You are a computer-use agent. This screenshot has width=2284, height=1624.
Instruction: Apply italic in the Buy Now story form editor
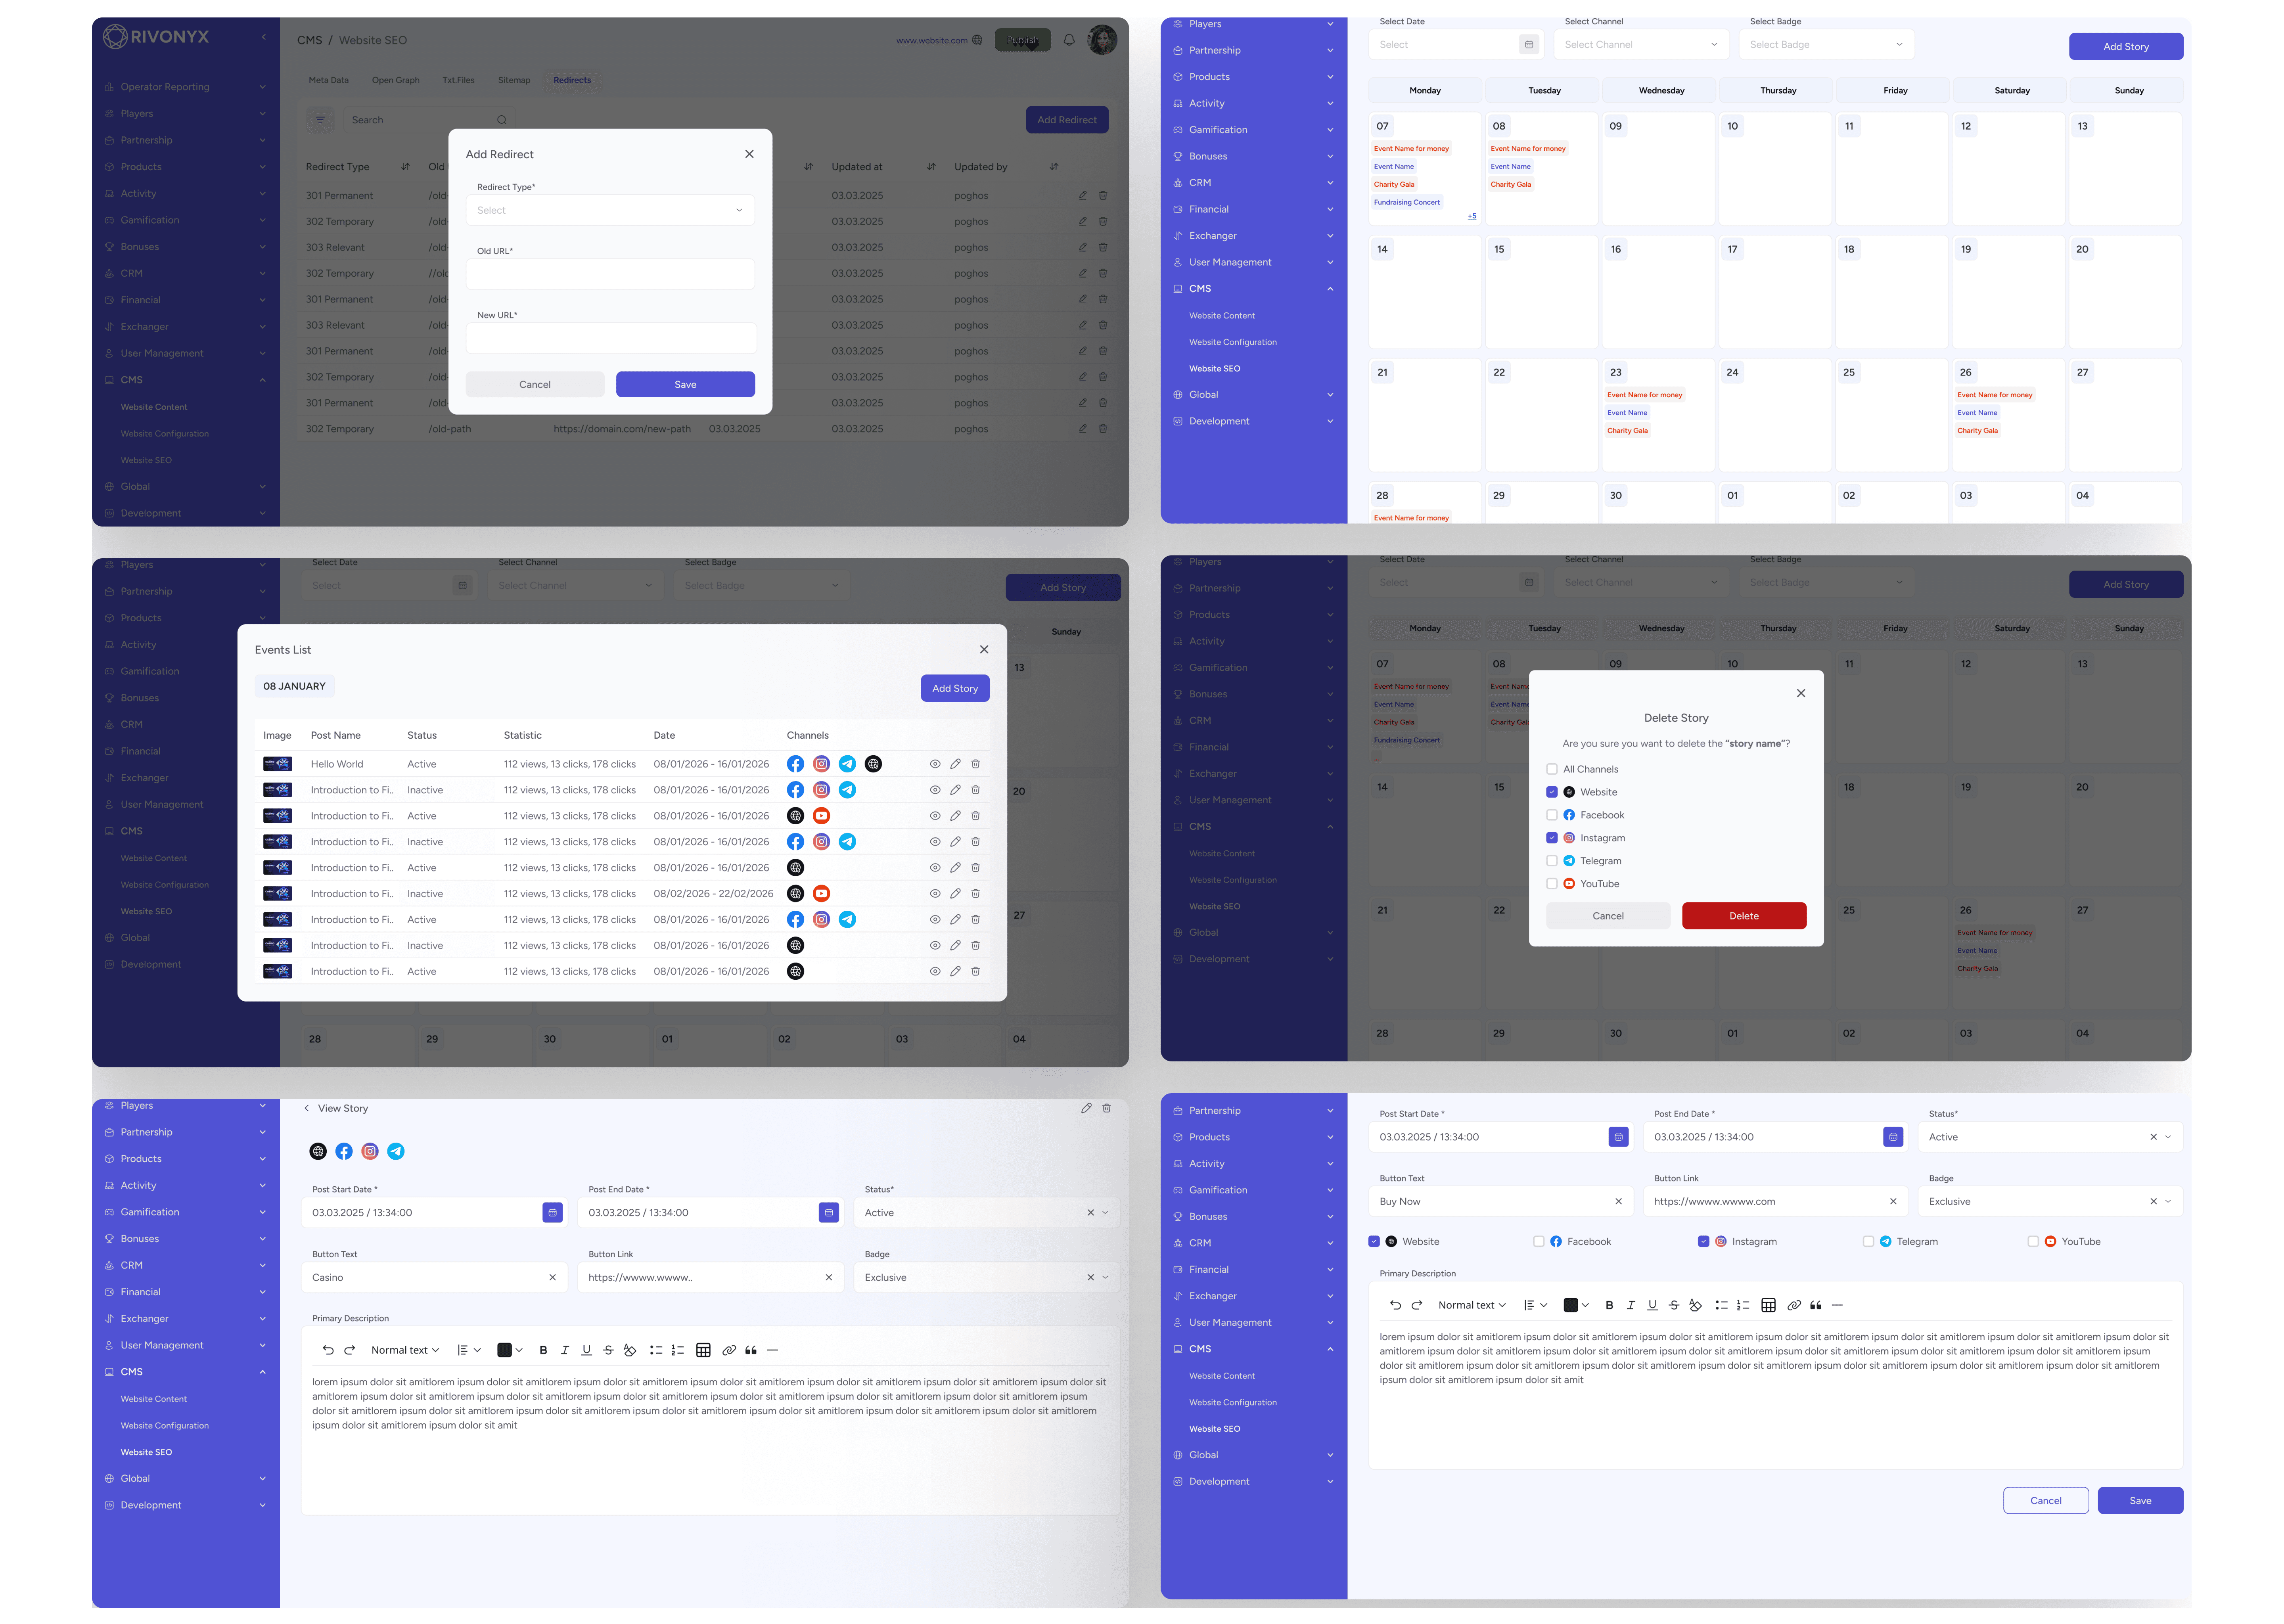pyautogui.click(x=1630, y=1305)
